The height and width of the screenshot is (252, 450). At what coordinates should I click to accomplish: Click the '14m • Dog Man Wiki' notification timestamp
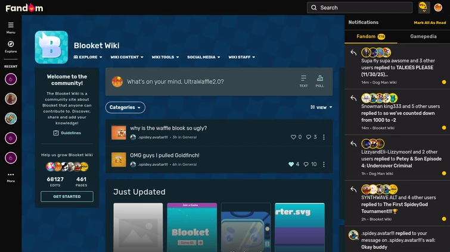379,83
